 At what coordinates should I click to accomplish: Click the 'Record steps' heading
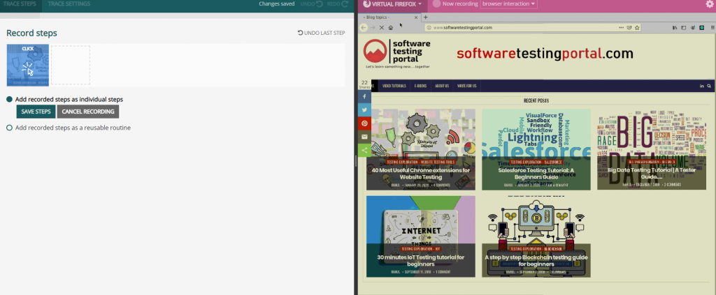pyautogui.click(x=31, y=33)
